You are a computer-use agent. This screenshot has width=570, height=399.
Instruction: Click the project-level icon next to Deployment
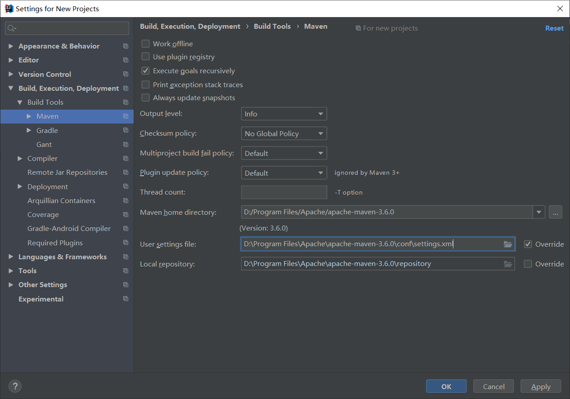(126, 186)
